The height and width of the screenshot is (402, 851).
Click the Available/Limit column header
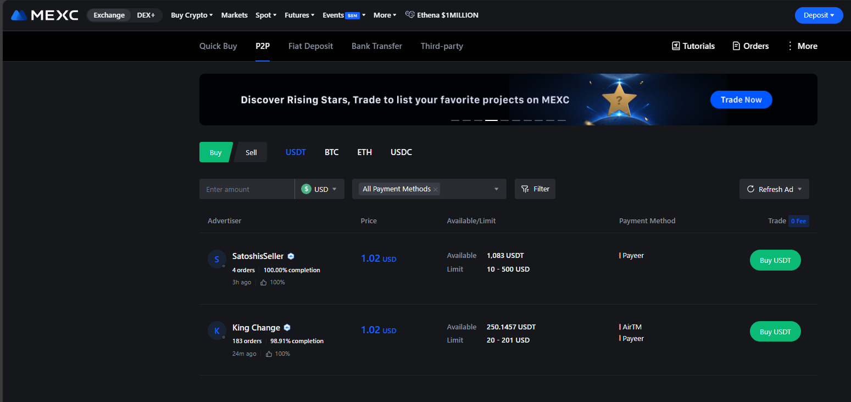click(471, 221)
